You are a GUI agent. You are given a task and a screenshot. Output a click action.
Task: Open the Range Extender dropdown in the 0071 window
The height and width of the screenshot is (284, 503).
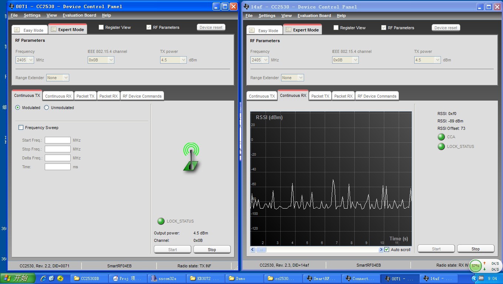[x=58, y=78]
